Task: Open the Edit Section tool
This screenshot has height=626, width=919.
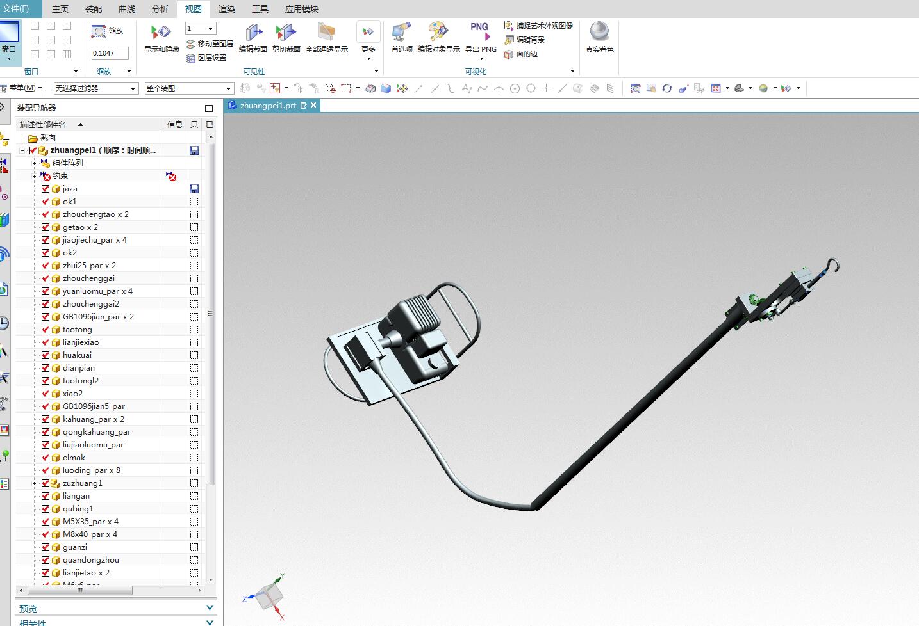Action: pyautogui.click(x=253, y=32)
